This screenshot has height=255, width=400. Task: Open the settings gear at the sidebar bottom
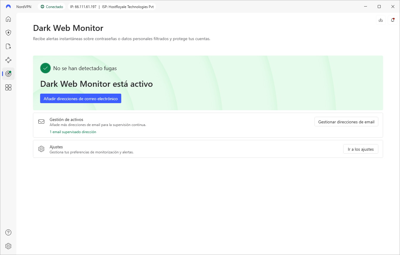[8, 246]
